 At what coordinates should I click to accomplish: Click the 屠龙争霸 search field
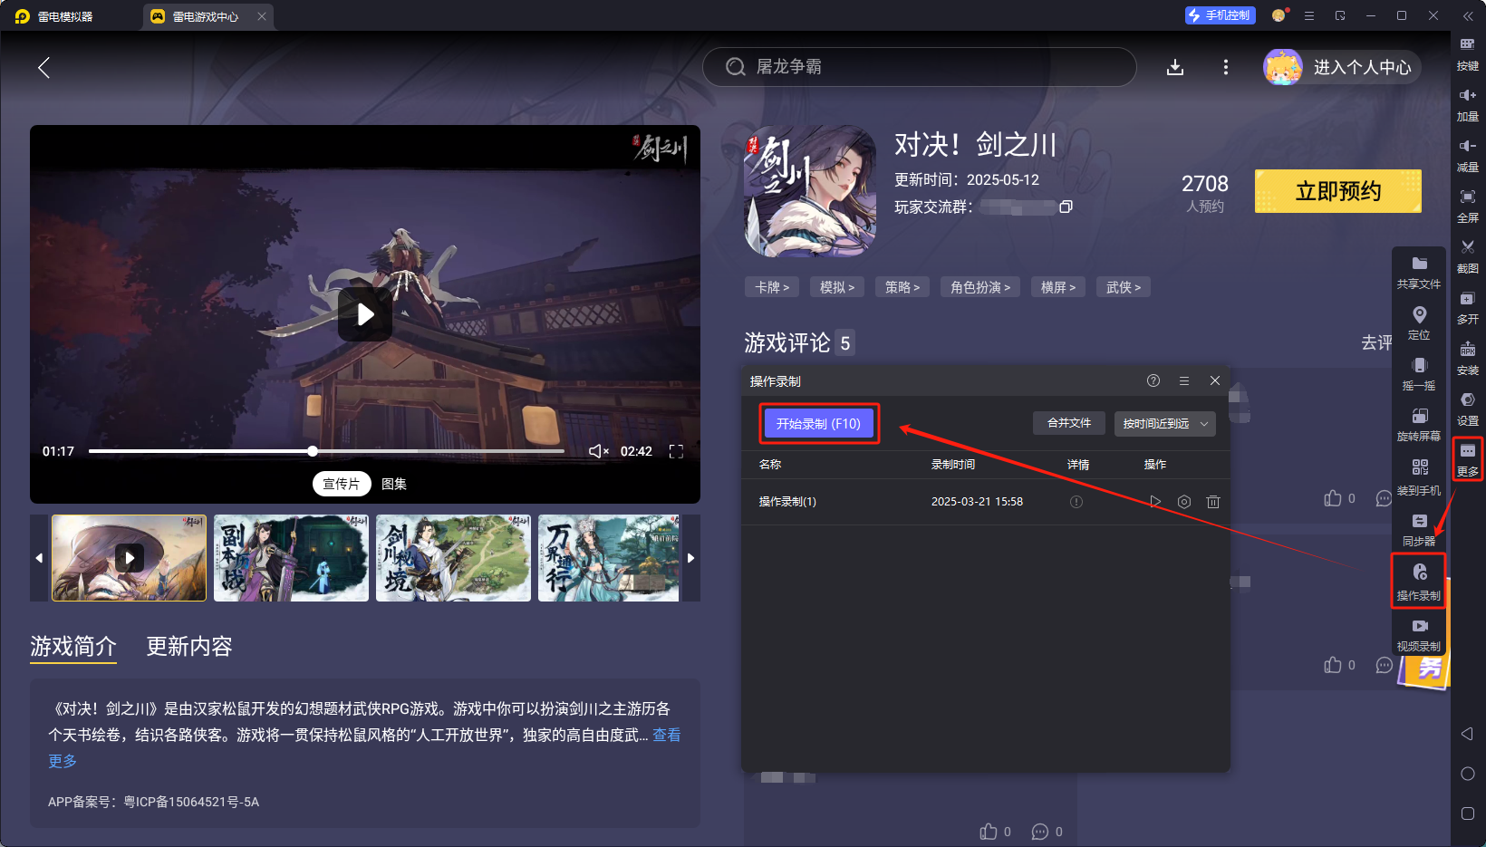(920, 67)
